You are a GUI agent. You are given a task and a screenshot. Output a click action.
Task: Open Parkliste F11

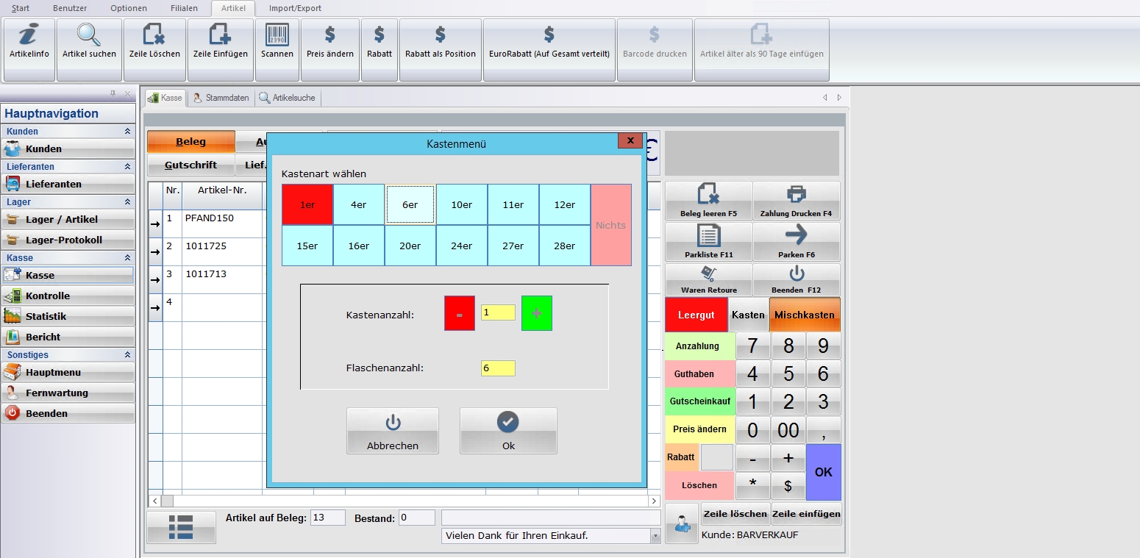click(709, 242)
